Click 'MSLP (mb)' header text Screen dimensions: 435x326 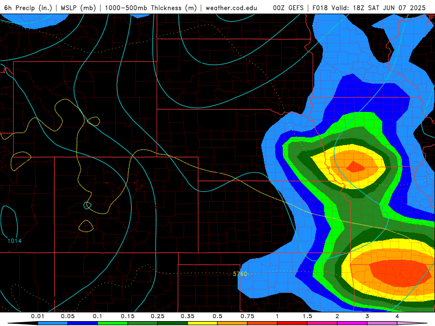pos(78,8)
